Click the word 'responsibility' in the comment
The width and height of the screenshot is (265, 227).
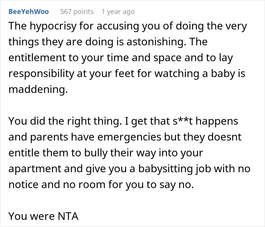pyautogui.click(x=41, y=74)
